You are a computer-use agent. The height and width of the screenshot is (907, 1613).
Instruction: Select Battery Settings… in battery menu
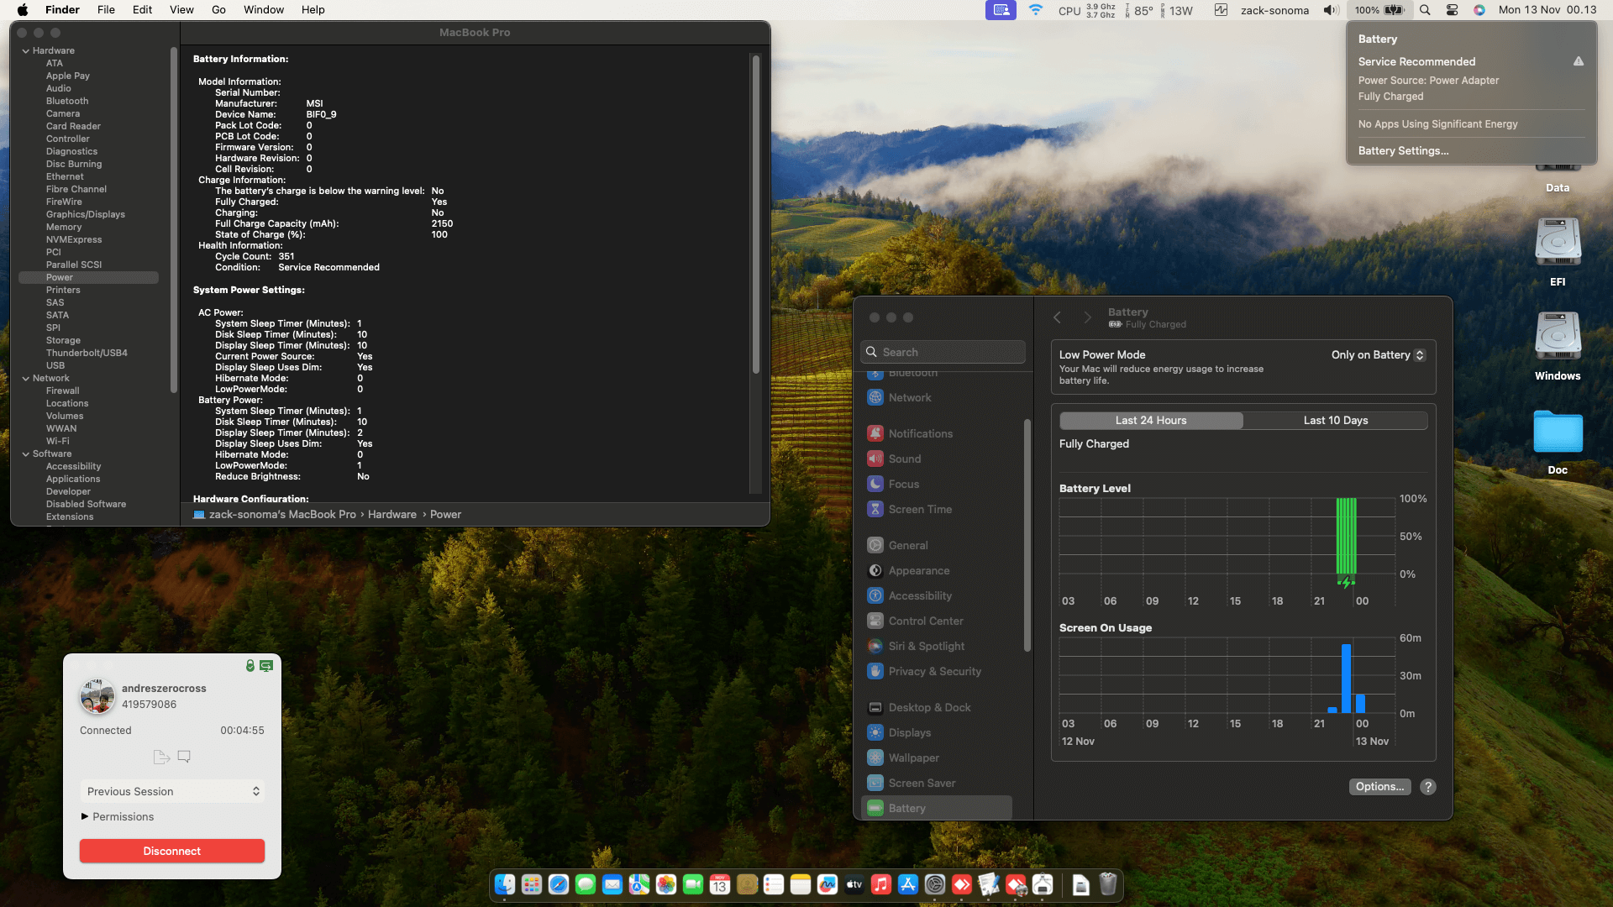[1403, 150]
